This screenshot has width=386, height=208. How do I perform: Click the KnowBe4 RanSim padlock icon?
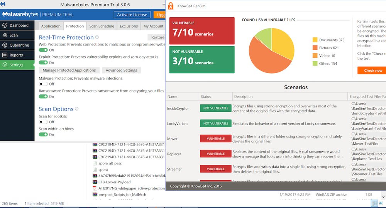click(x=171, y=6)
